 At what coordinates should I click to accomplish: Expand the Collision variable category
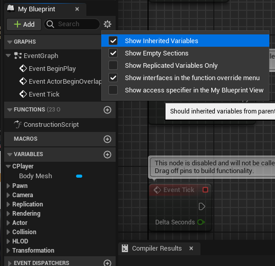tap(8, 232)
